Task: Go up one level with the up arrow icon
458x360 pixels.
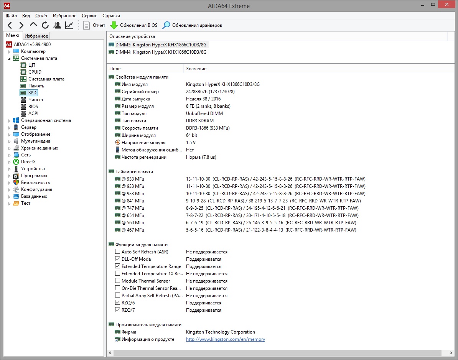Action: [33, 25]
